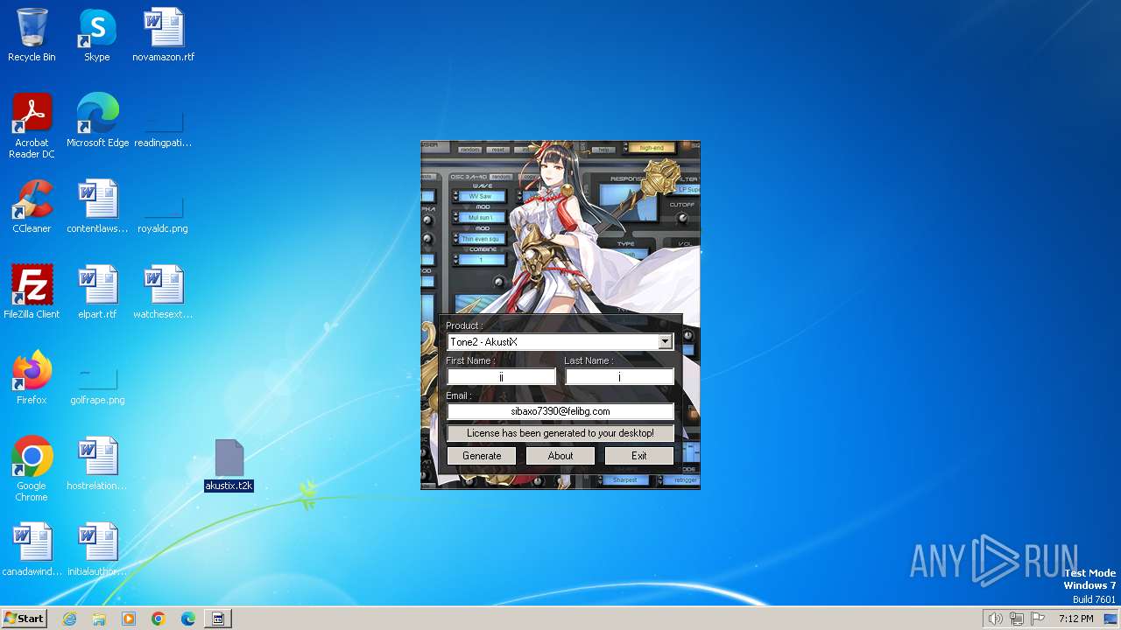The height and width of the screenshot is (630, 1121).
Task: Click the 7:12 PM clock
Action: [1075, 619]
